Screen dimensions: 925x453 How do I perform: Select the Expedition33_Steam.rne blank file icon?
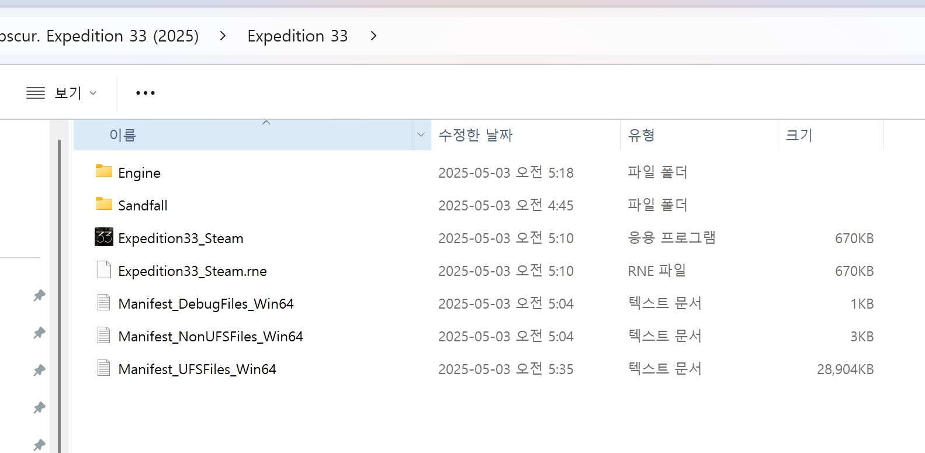pos(104,269)
